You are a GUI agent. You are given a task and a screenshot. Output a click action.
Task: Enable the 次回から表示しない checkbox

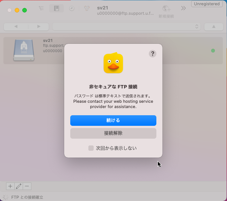tap(91, 148)
